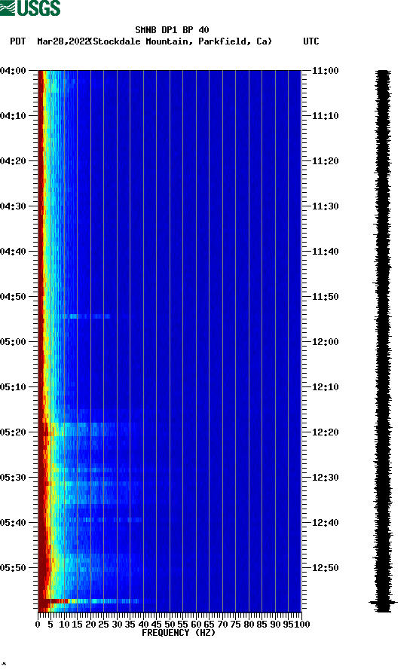Image resolution: width=416 pixels, height=672 pixels.
Task: Click the FREQUENCY (HZ) axis title
Action: tap(179, 633)
